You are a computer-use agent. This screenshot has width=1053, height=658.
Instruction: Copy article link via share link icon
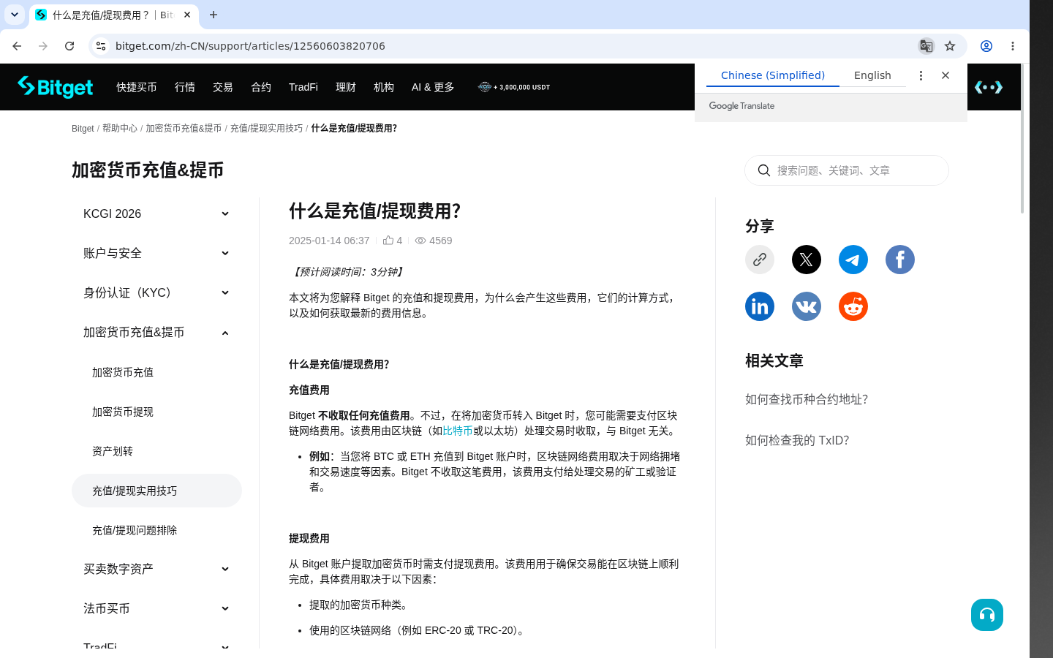760,260
